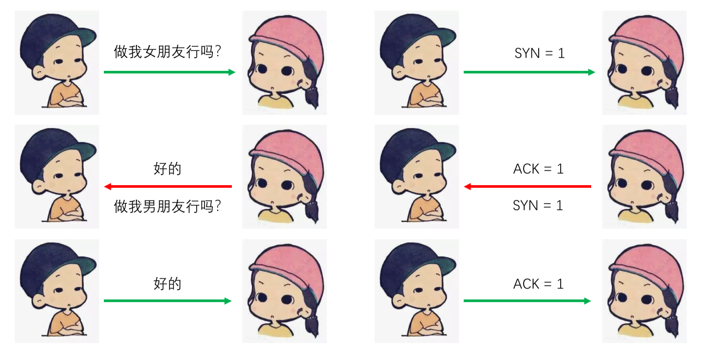
Task: Click the boy sending the first SYN = 1
Action: tap(416, 62)
